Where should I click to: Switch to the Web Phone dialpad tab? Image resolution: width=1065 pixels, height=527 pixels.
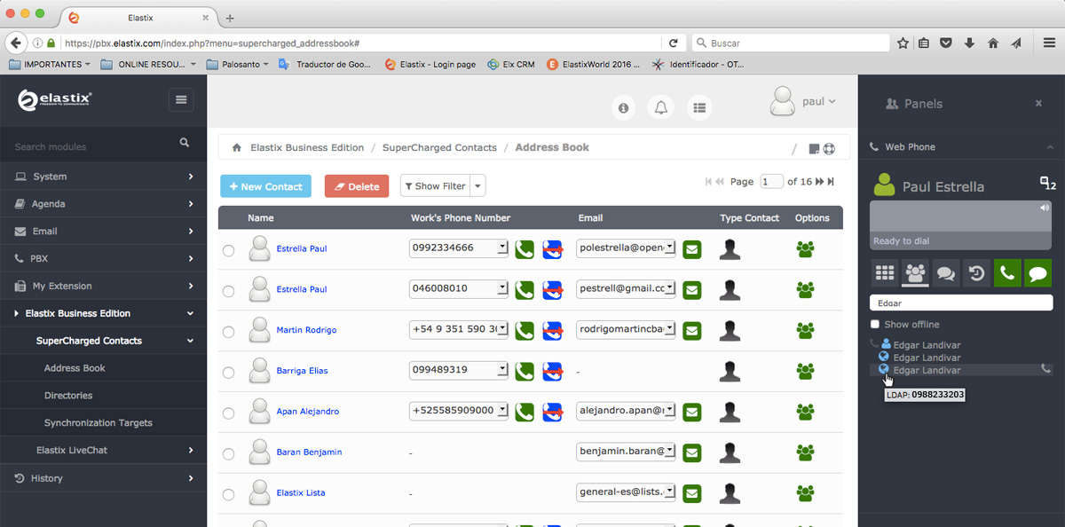coord(884,273)
